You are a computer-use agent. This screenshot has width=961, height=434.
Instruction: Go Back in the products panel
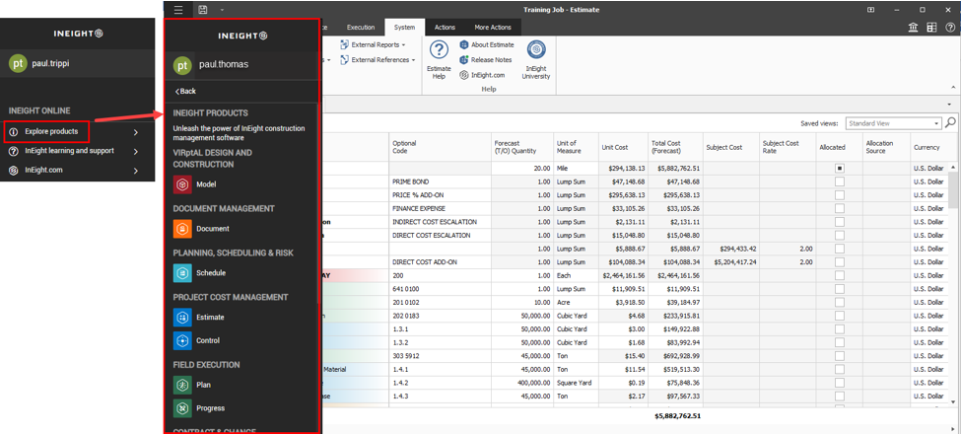click(x=185, y=91)
